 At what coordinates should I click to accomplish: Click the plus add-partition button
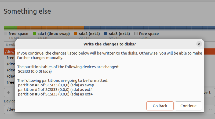(8, 93)
